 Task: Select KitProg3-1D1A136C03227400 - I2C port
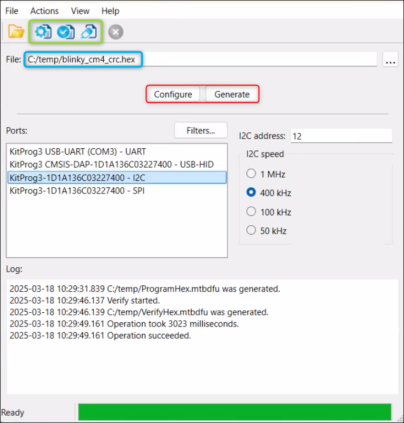coord(117,178)
